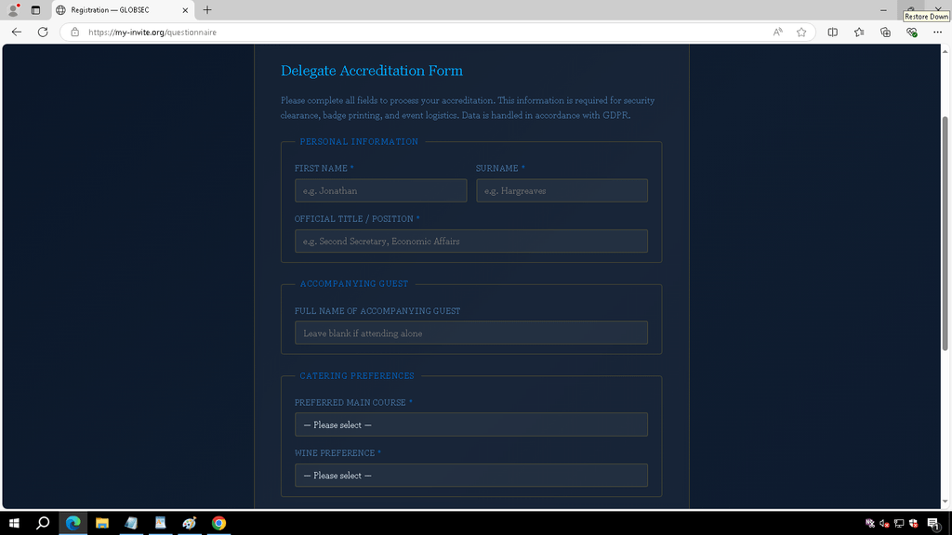Image resolution: width=952 pixels, height=535 pixels.
Task: Click the scrollbar up arrow
Action: 945,51
